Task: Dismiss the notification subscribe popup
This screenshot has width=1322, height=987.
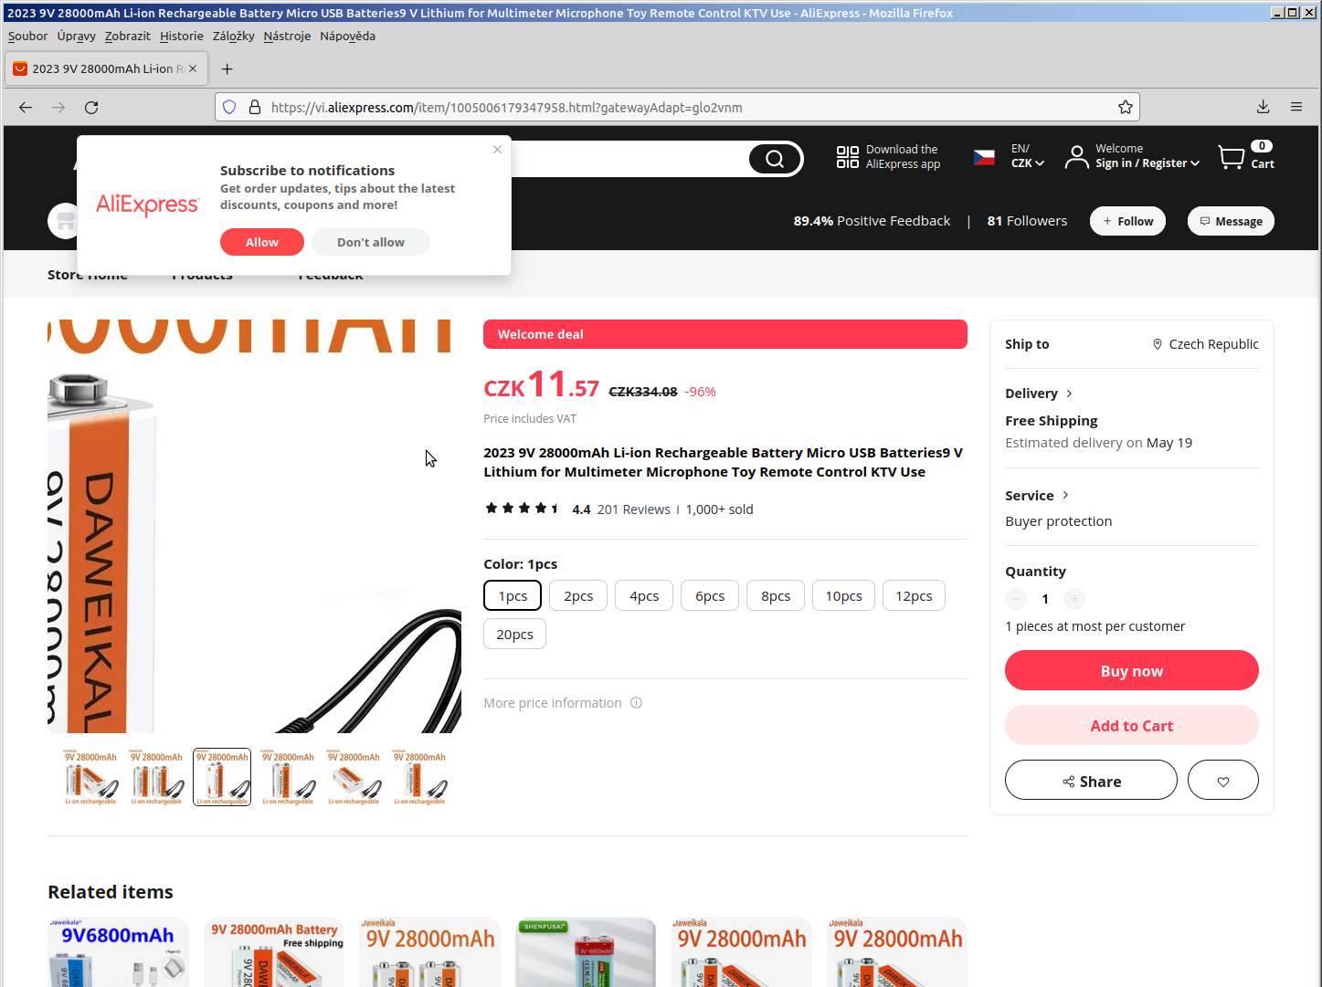Action: 497,149
